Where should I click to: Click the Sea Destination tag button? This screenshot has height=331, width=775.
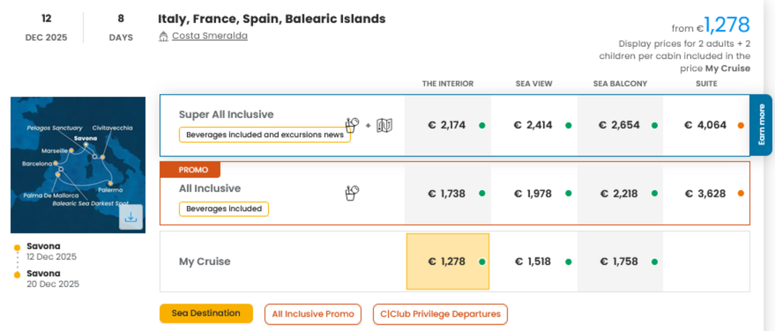point(206,313)
